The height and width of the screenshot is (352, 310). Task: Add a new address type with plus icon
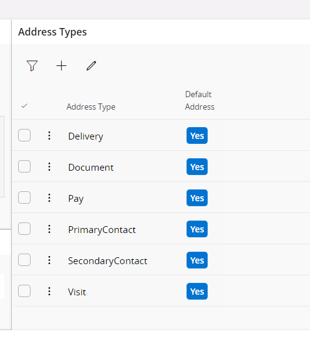pos(61,66)
